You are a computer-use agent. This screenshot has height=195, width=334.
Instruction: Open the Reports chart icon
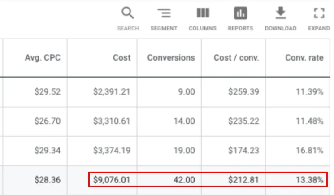[x=240, y=13]
